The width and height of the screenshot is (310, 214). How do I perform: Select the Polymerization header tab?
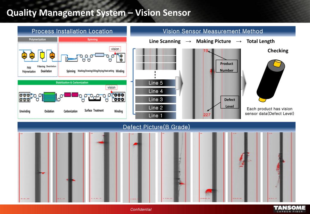pos(37,39)
